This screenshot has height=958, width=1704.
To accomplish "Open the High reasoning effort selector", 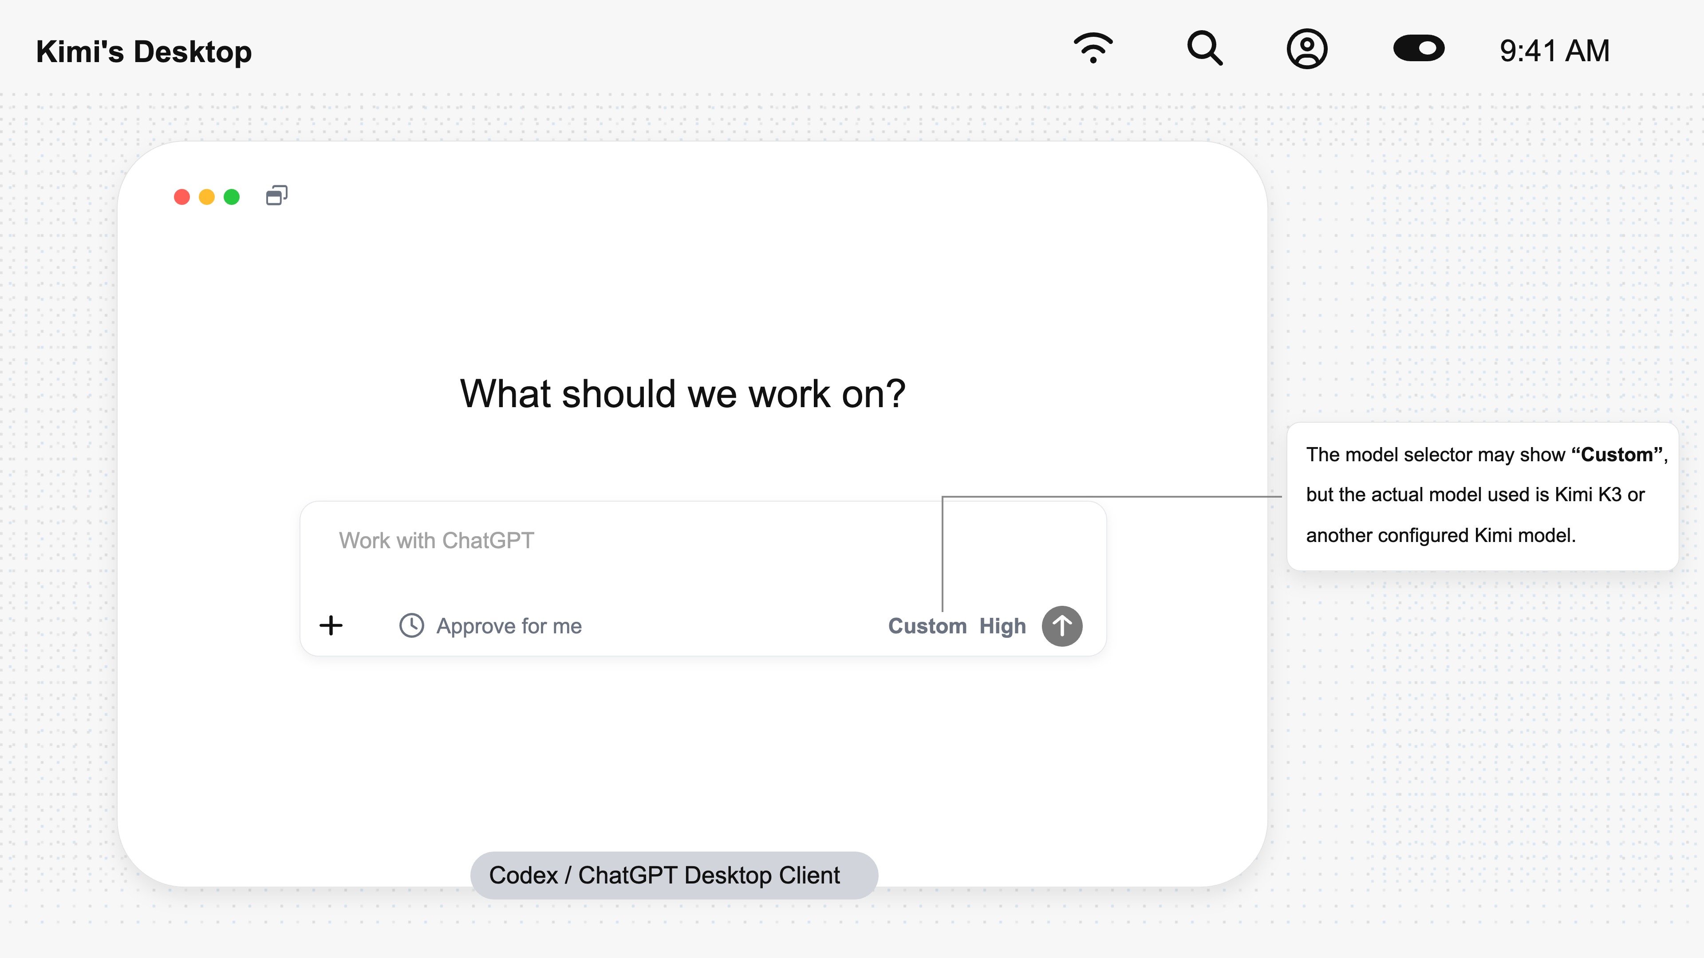I will coord(1003,626).
